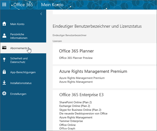
Task: Open the Abonnements menu item
Action: pos(23,48)
